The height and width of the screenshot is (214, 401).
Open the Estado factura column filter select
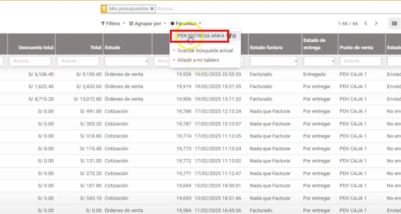(274, 61)
